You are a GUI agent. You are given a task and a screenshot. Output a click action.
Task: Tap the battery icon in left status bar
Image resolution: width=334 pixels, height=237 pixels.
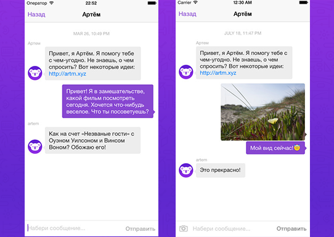coord(152,3)
